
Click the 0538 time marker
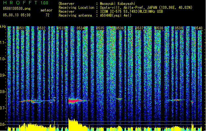click(159, 28)
